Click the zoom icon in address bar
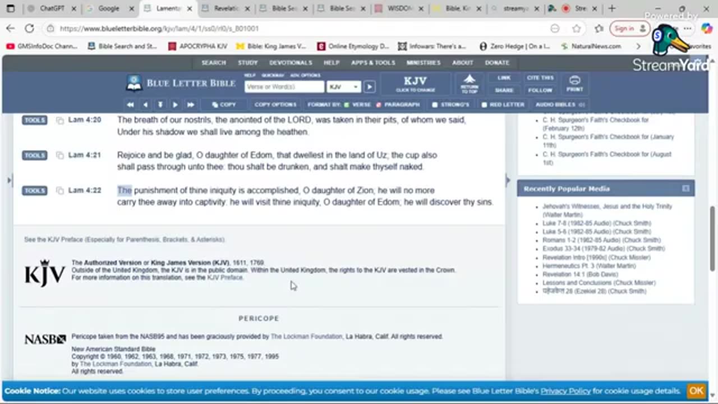 555,29
